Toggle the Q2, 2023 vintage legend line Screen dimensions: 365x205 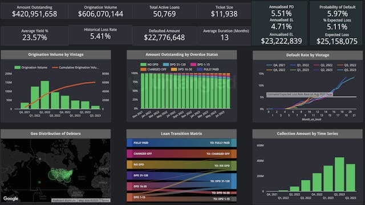pos(323,69)
